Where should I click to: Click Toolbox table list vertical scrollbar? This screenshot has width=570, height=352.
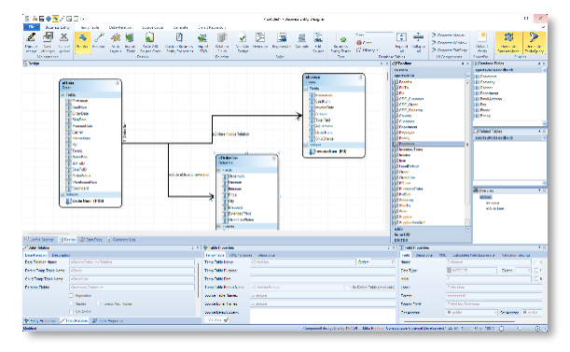click(467, 152)
